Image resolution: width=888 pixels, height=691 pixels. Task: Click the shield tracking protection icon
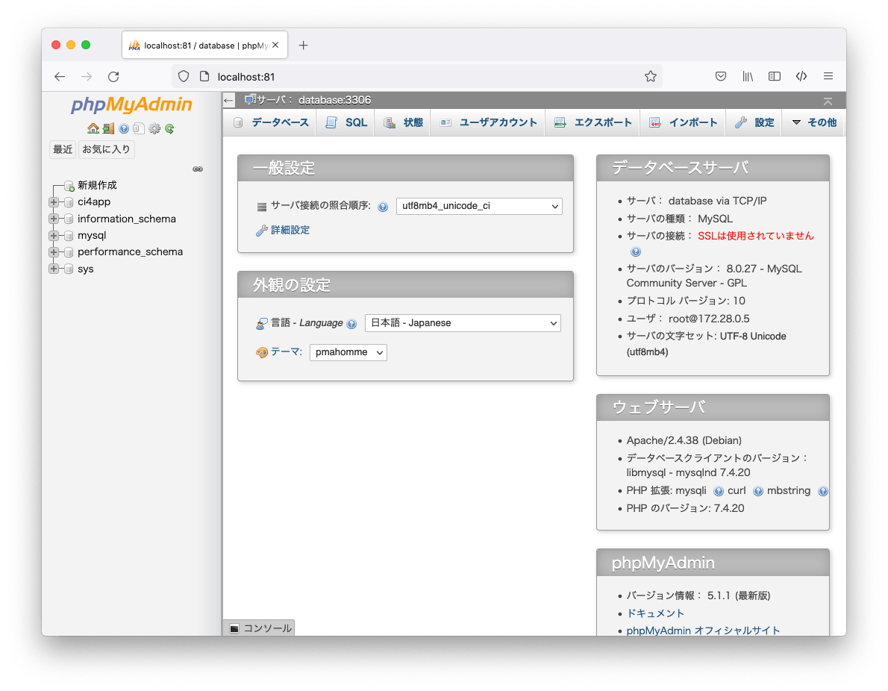[x=184, y=76]
